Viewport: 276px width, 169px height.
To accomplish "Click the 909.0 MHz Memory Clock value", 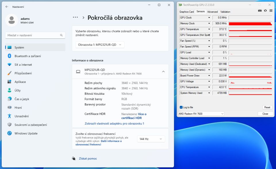I will coord(220,23).
